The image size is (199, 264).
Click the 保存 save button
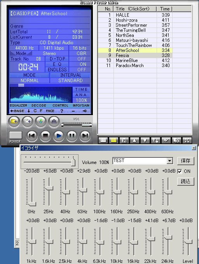pos(186,161)
